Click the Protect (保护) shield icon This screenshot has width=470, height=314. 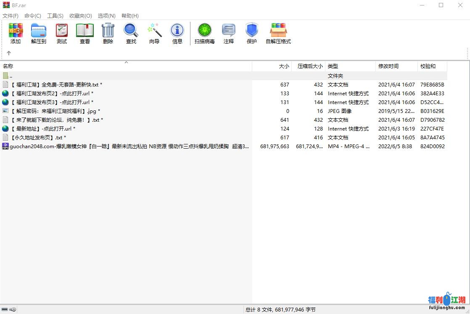pyautogui.click(x=252, y=34)
